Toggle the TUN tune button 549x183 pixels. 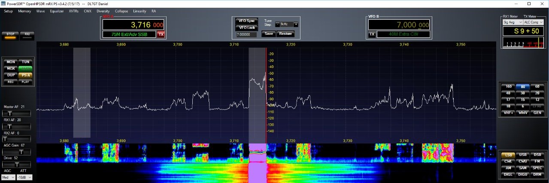[x=26, y=62]
